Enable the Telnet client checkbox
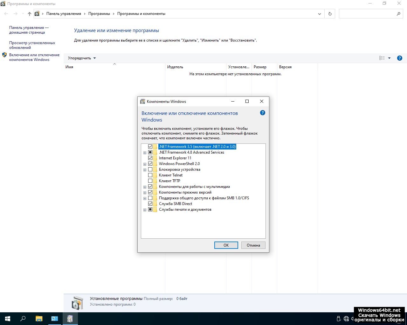This screenshot has width=407, height=325. tap(150, 175)
